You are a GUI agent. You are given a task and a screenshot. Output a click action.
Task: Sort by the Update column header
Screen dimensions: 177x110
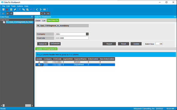(39, 59)
